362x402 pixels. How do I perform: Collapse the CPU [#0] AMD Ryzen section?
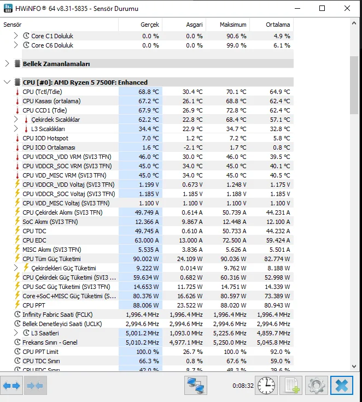(x=7, y=82)
